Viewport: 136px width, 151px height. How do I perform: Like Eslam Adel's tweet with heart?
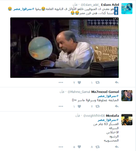79,82
